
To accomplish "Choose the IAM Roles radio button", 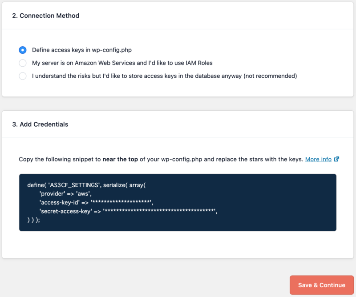I will point(23,63).
